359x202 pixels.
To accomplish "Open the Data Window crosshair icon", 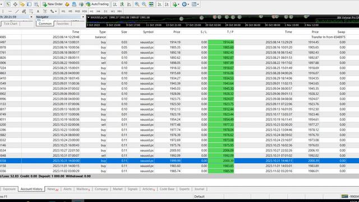I will tap(15, 4).
